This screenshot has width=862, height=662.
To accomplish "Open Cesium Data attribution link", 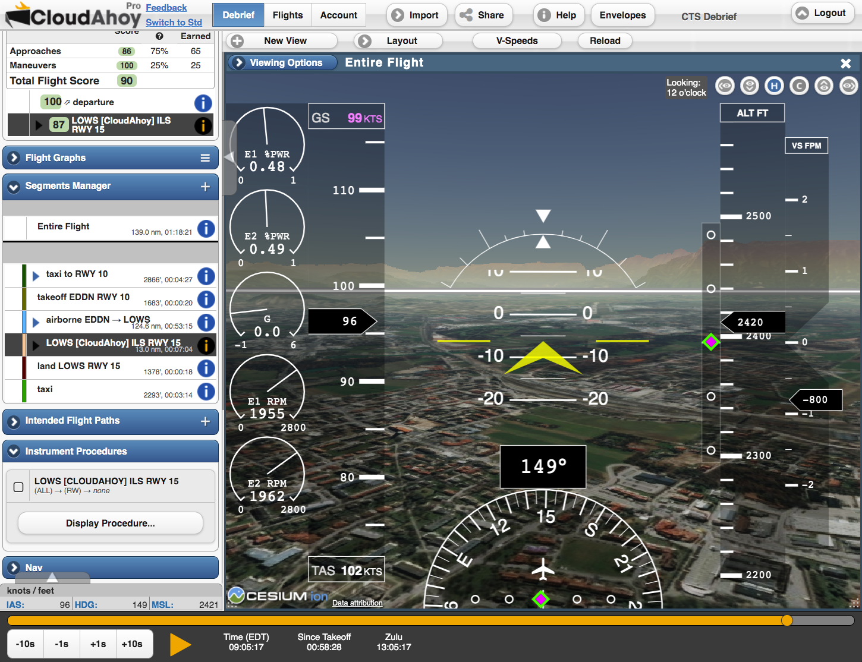I will click(x=357, y=603).
